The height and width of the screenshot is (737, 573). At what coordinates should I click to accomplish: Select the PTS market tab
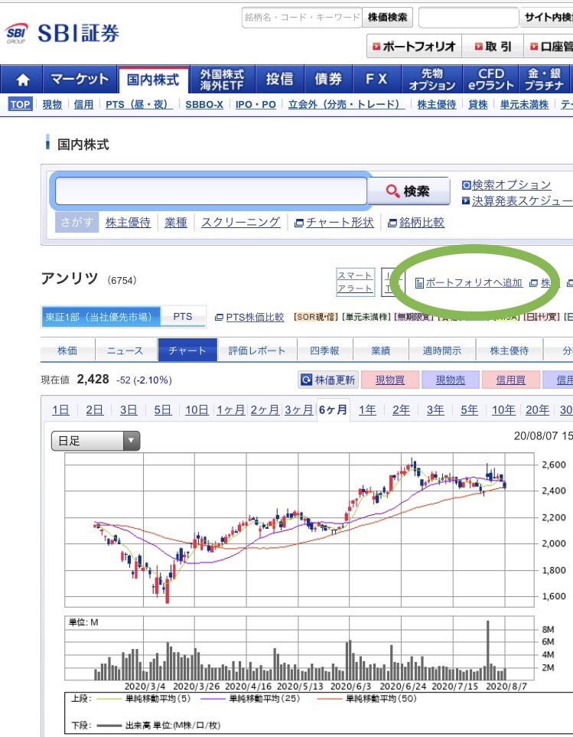tap(183, 317)
